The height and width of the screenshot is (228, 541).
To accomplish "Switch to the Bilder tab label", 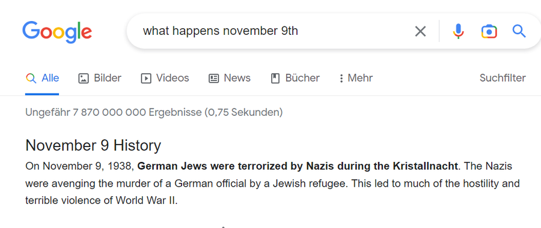I will 108,78.
